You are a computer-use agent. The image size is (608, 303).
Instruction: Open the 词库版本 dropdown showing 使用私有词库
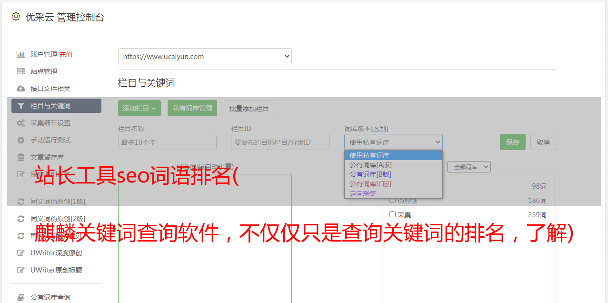(393, 142)
